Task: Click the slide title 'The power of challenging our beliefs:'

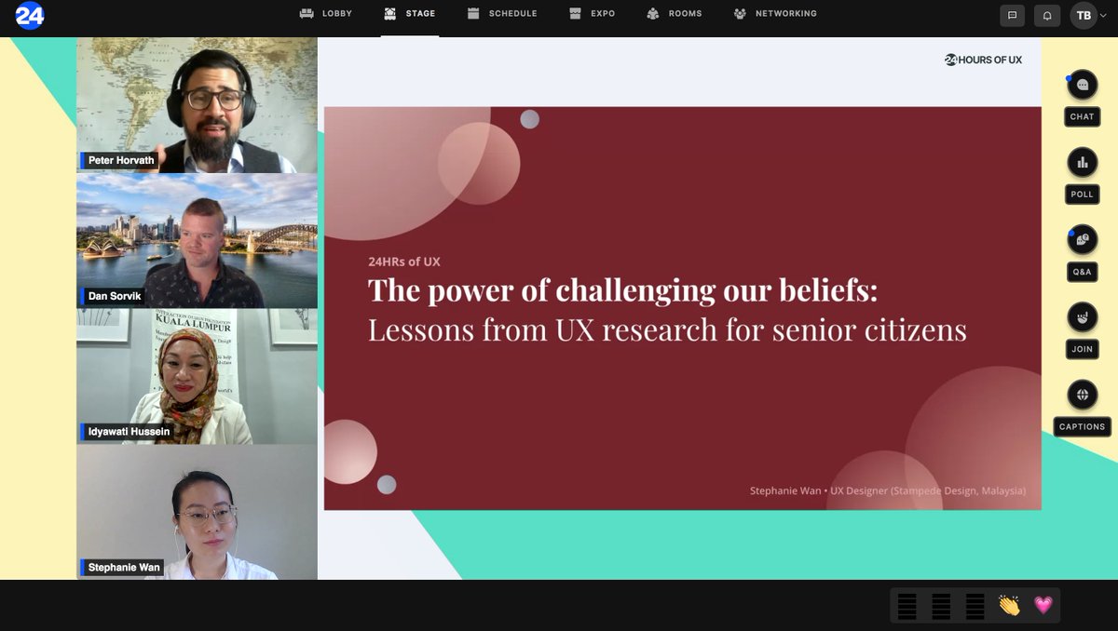Action: coord(623,290)
